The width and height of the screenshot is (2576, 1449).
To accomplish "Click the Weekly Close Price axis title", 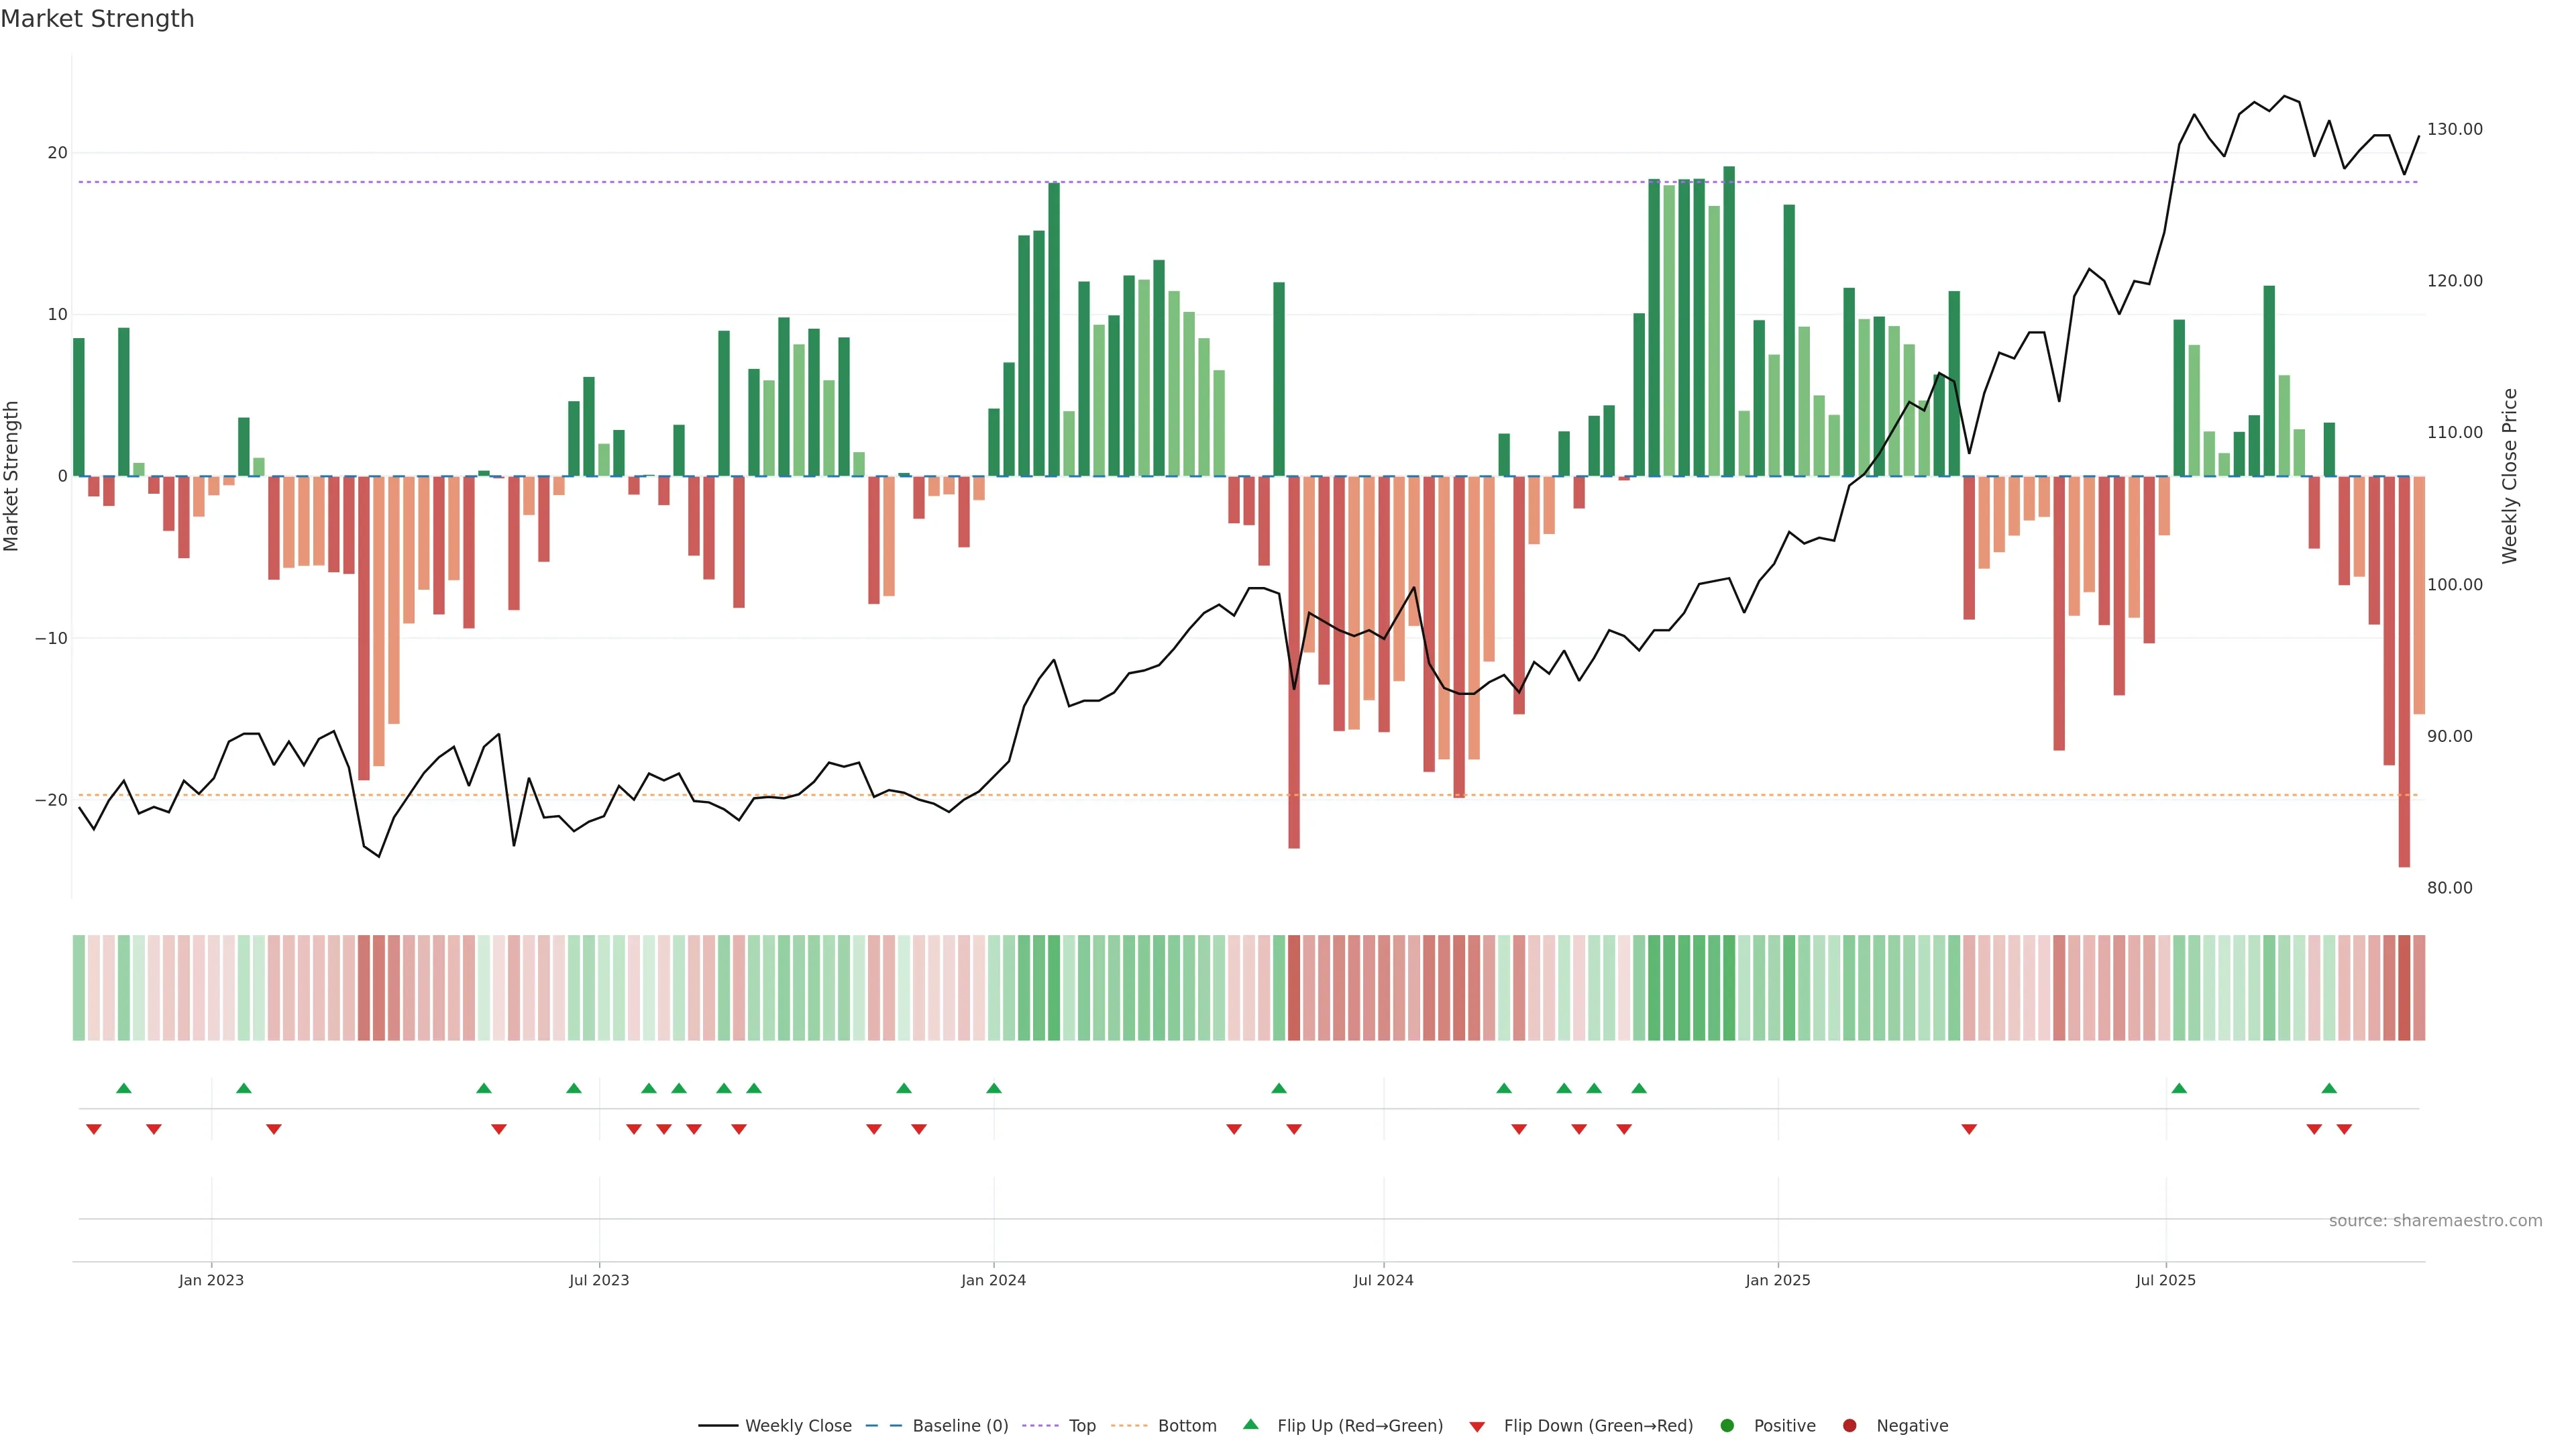I will [x=2510, y=476].
